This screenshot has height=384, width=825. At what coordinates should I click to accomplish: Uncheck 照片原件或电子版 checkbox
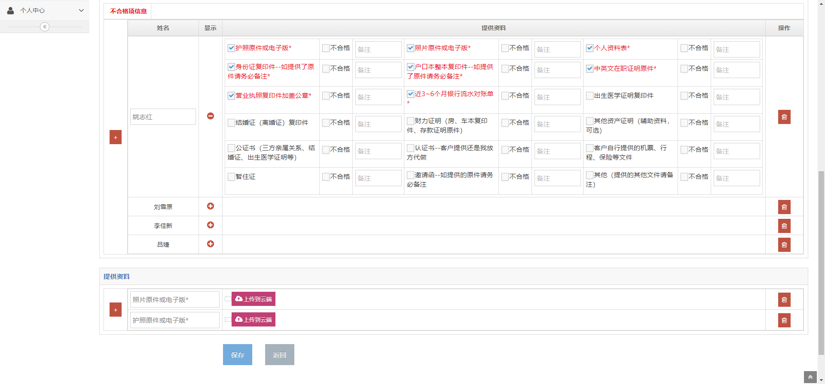click(410, 48)
